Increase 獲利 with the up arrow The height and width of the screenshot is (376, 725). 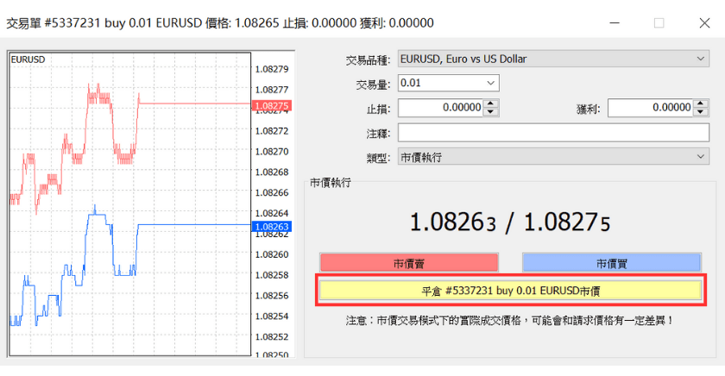(x=701, y=103)
